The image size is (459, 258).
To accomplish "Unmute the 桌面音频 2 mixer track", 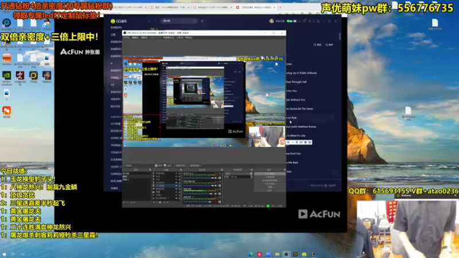I will 216,202.
